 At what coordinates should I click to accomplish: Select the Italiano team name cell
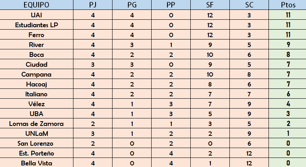(x=36, y=94)
